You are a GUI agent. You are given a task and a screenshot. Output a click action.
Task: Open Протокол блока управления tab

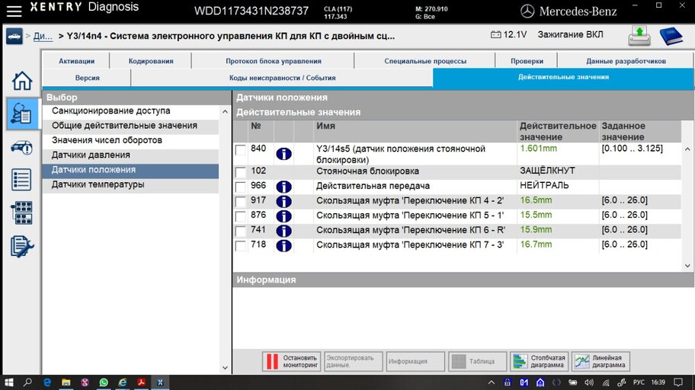tap(273, 61)
